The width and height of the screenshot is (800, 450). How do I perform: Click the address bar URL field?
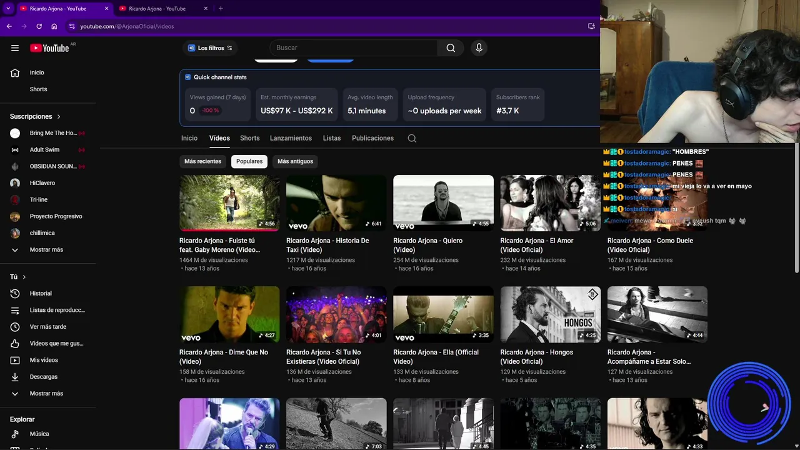coord(325,26)
